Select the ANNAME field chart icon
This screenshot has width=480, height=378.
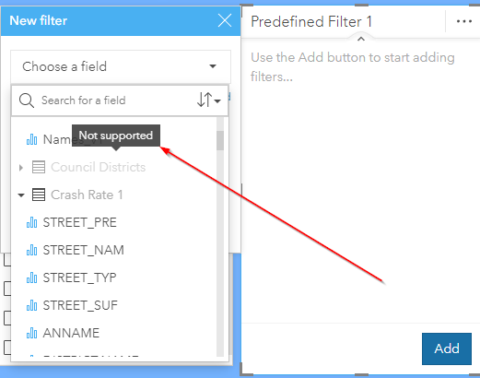pyautogui.click(x=31, y=333)
